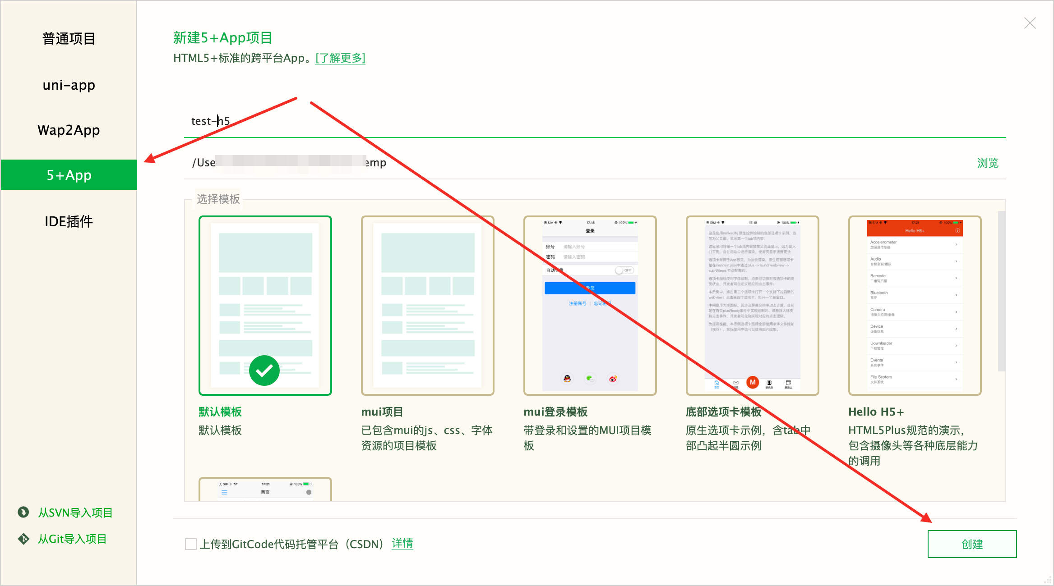1054x586 pixels.
Task: Close the new project dialog
Action: [x=1030, y=23]
